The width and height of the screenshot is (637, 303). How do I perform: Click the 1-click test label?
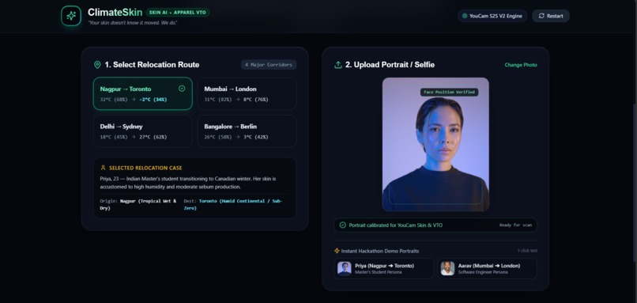click(527, 251)
